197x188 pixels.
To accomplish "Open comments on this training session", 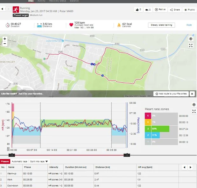I will tap(148, 10).
